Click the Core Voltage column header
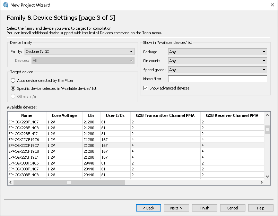Image resolution: width=278 pixels, height=216 pixels. click(64, 115)
